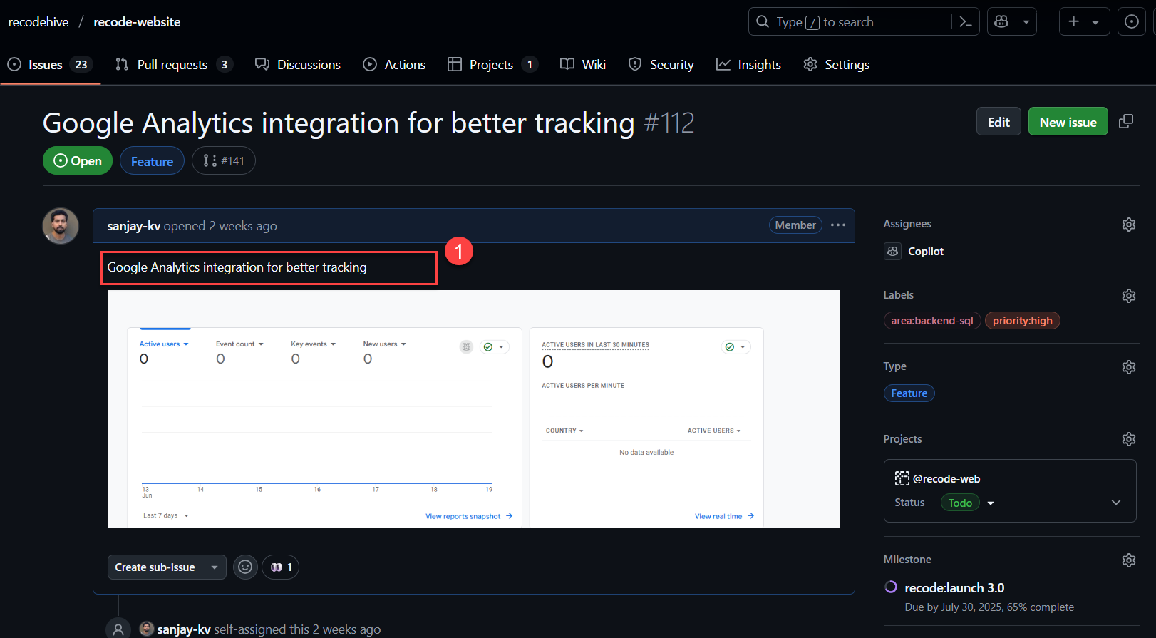Viewport: 1156px width, 638px height.
Task: Click the plus create-new icon
Action: 1073,22
